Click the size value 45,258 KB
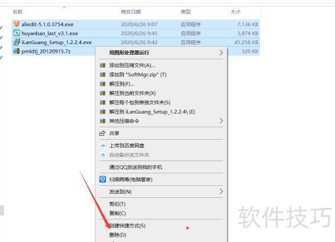 pos(246,42)
